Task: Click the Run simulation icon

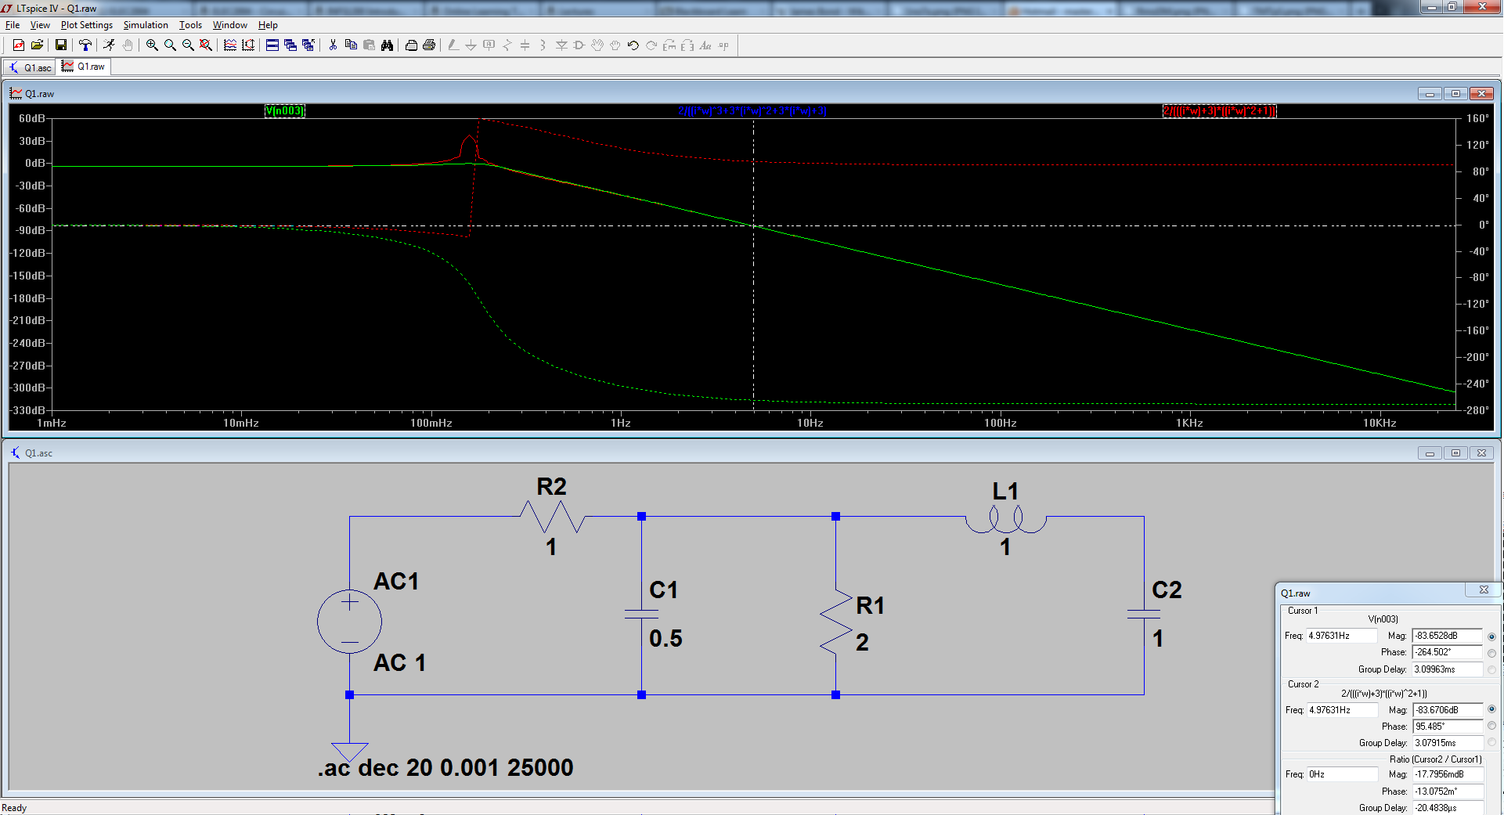Action: (109, 45)
